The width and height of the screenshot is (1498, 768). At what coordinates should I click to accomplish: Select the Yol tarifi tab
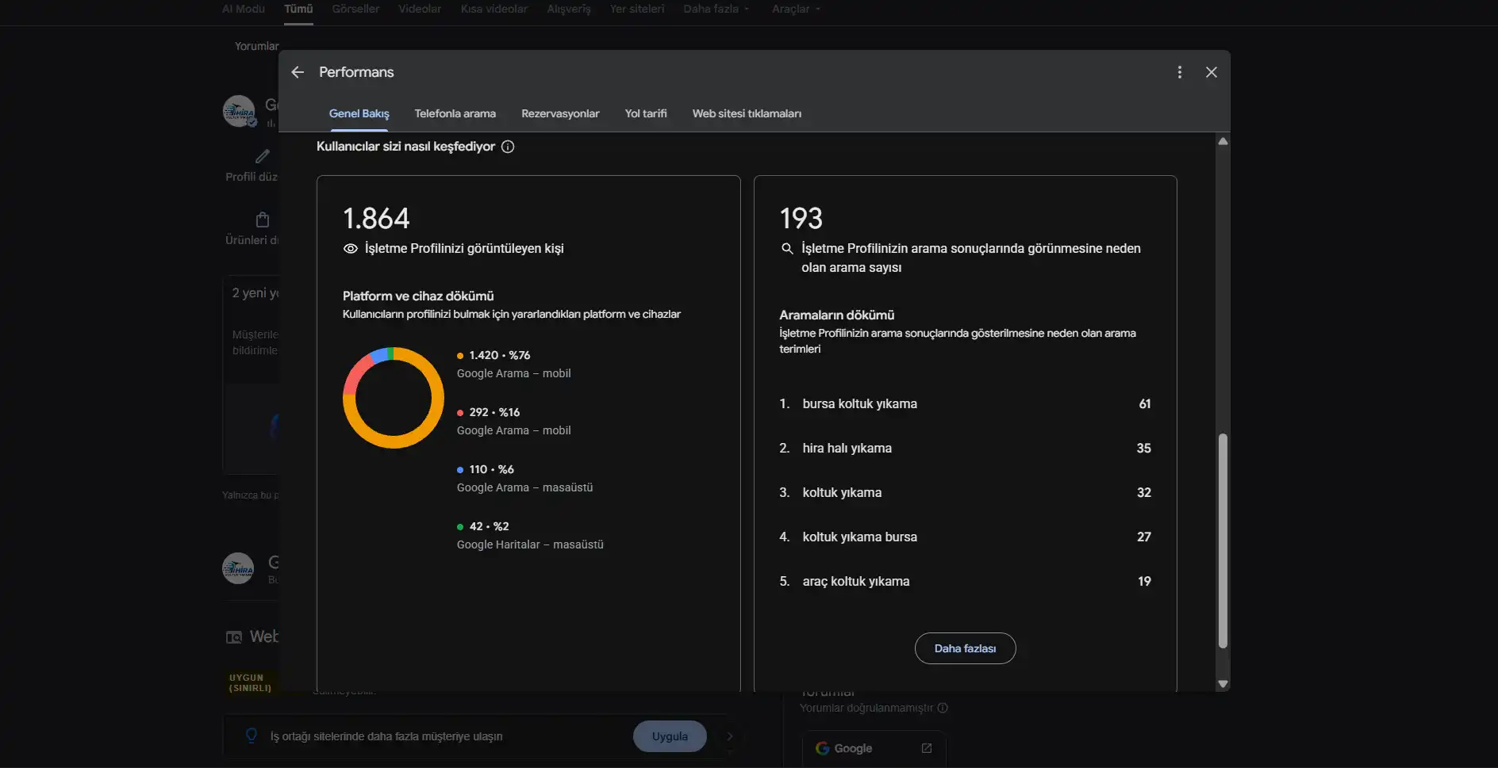(646, 113)
